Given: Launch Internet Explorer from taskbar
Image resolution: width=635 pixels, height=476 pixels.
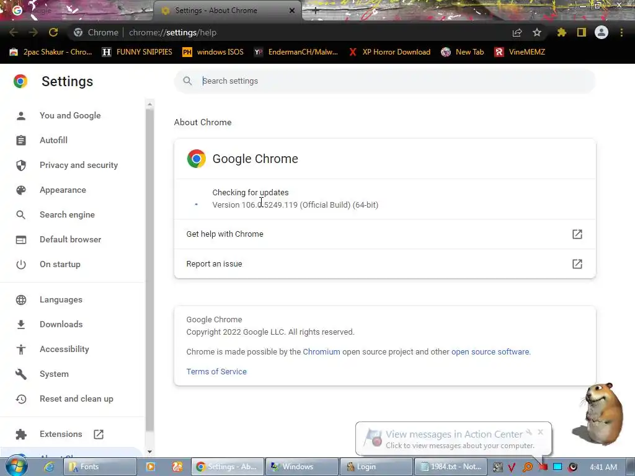Looking at the screenshot, I should [49, 467].
